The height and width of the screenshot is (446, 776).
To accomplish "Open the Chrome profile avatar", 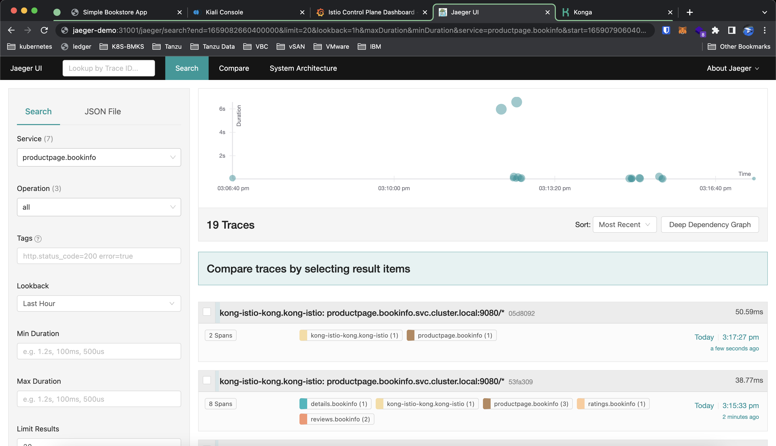I will point(748,30).
